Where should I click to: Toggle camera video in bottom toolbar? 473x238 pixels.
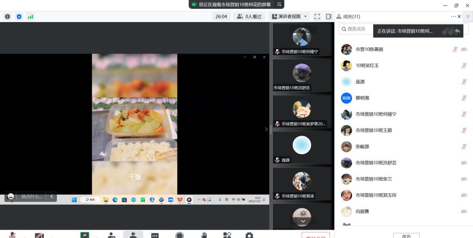[x=39, y=235]
